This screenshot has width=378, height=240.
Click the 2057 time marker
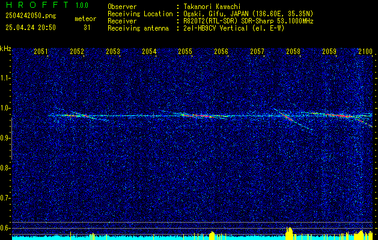[x=257, y=51]
